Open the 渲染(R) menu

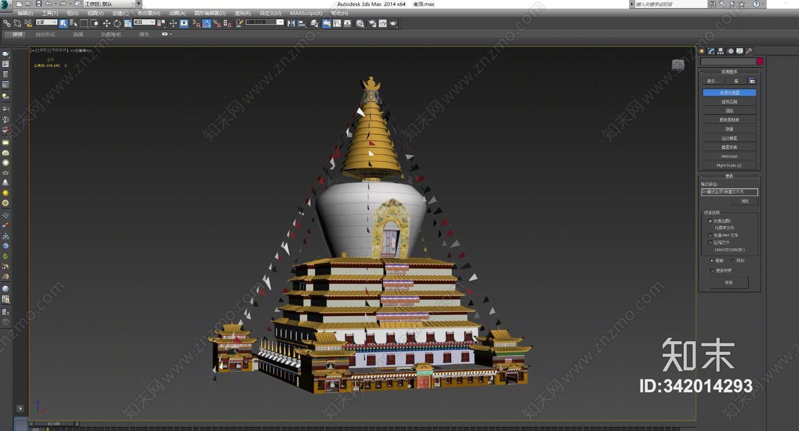click(243, 13)
